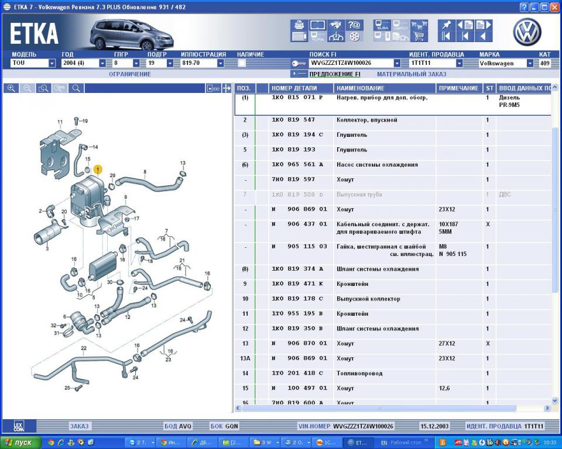Click the LexCom logo in status bar
This screenshot has width=562, height=449.
(19, 426)
